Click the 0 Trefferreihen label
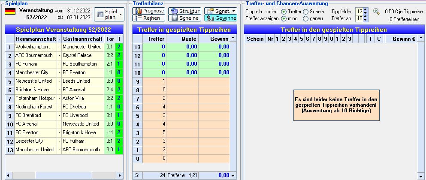426x180 pixels. pos(404,19)
